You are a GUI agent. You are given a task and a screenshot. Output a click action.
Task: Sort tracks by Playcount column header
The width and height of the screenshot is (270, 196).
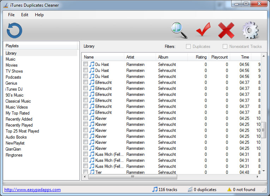(x=220, y=57)
